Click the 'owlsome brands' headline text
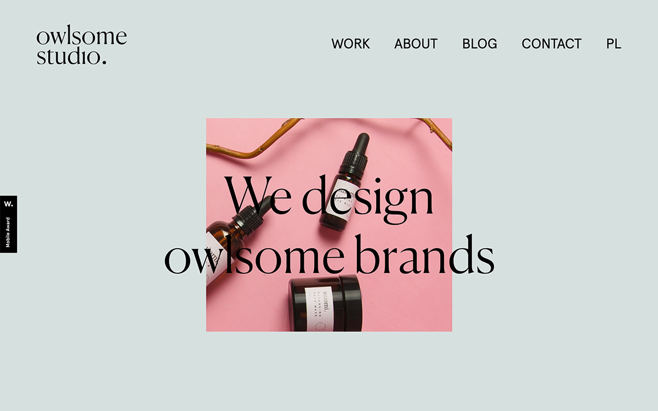 [x=329, y=255]
